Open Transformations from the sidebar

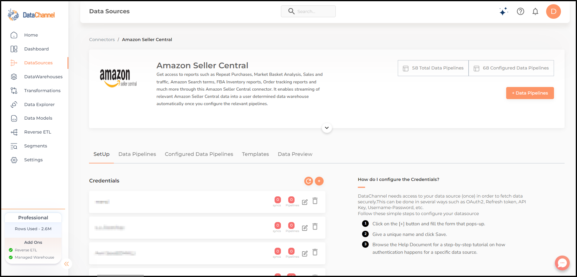click(x=42, y=91)
